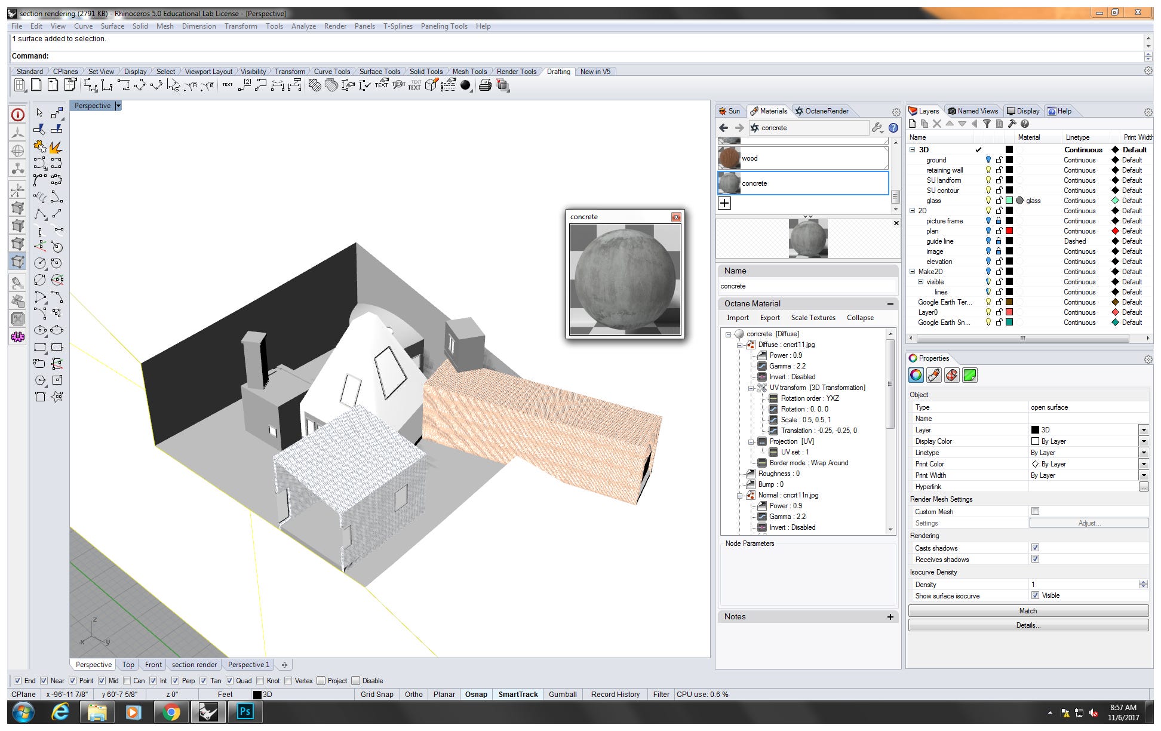Click the Print icon in Drafting toolbar
This screenshot has width=1161, height=731.
pos(485,85)
